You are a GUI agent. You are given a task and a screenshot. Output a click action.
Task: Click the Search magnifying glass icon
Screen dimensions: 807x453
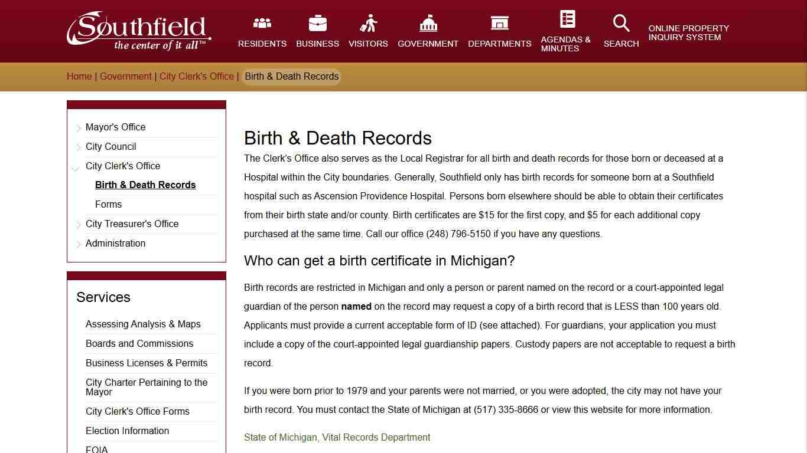pos(621,22)
